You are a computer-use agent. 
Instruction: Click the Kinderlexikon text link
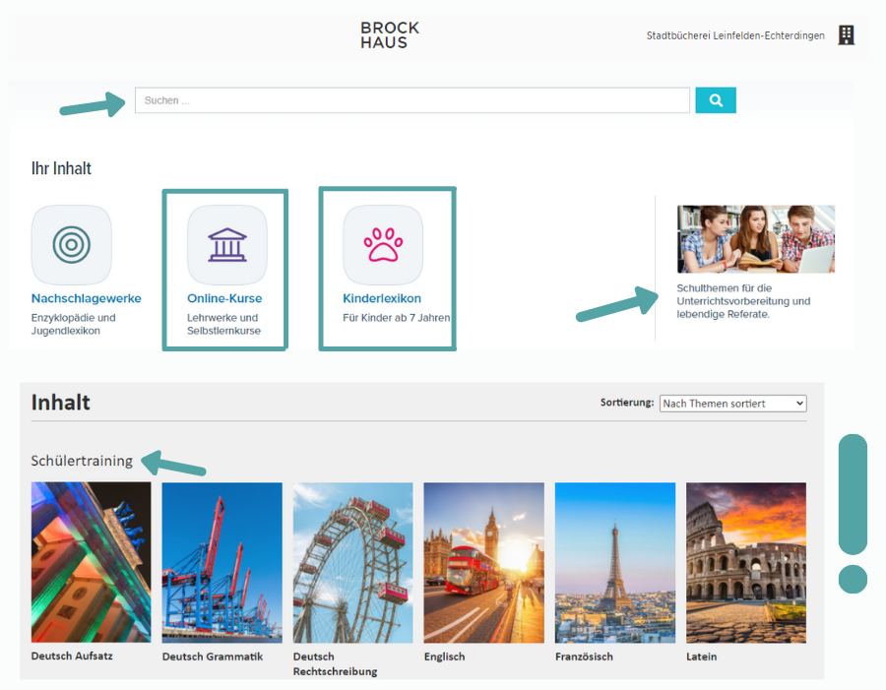click(x=382, y=298)
